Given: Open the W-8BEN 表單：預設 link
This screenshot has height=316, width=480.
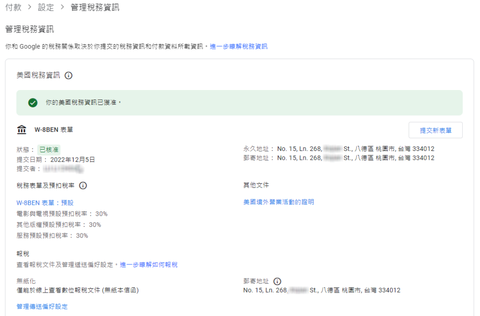Looking at the screenshot, I should 45,203.
